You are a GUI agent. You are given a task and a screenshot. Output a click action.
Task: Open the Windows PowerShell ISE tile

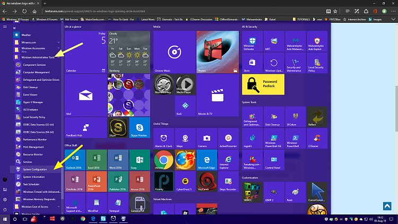point(274,139)
